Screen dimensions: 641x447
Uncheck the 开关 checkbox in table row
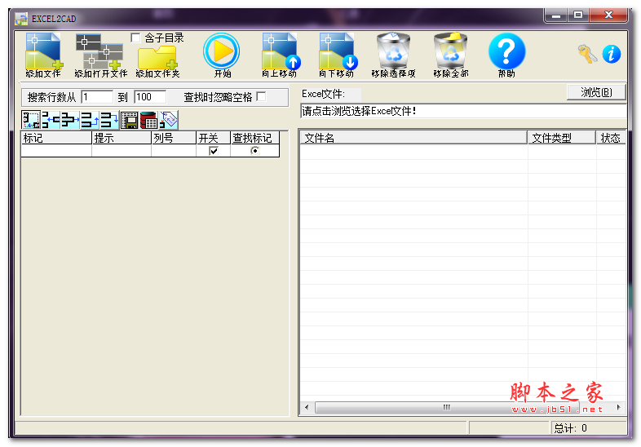pos(214,151)
